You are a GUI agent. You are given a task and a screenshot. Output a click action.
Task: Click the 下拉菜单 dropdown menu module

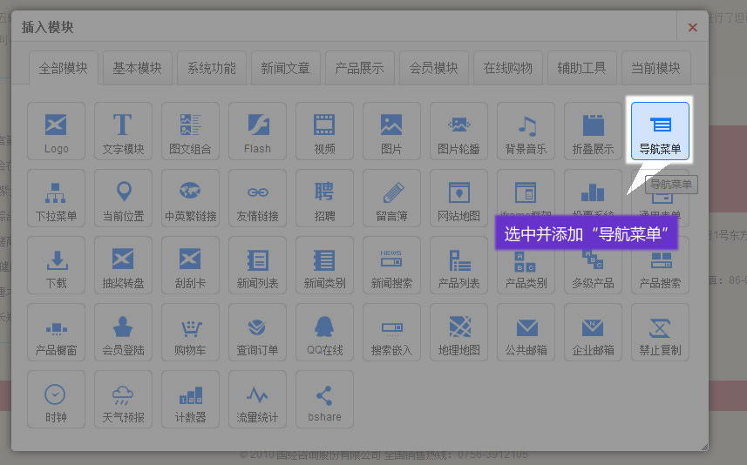pos(56,199)
